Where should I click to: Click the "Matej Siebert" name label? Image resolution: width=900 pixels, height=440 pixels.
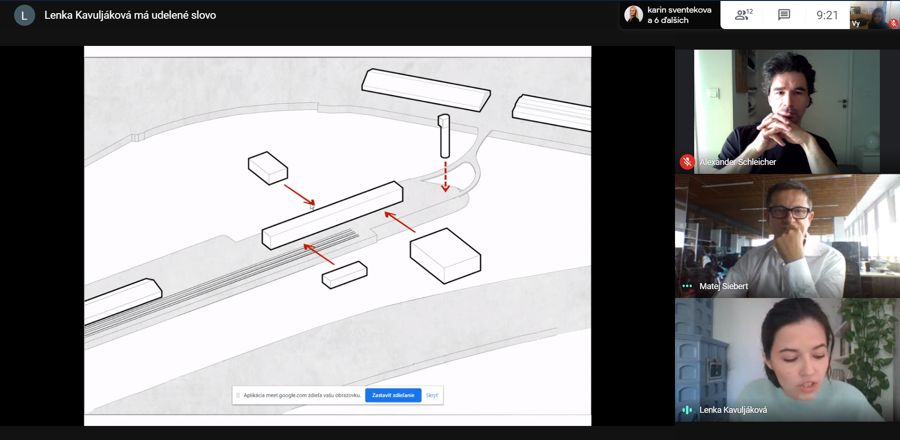723,286
